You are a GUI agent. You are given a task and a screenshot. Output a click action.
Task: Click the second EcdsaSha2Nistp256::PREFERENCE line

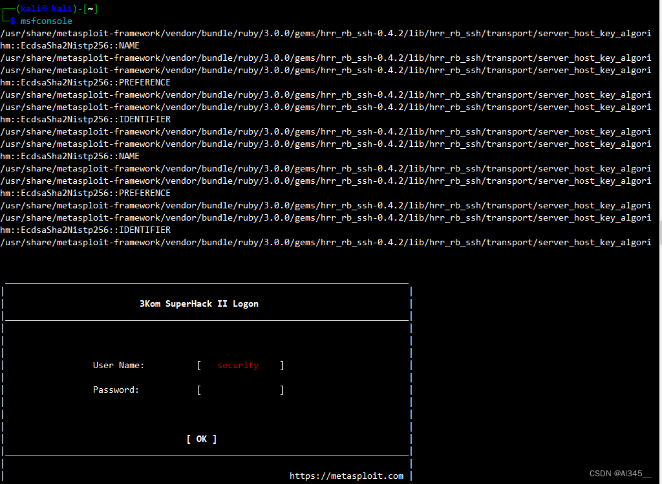coord(85,193)
